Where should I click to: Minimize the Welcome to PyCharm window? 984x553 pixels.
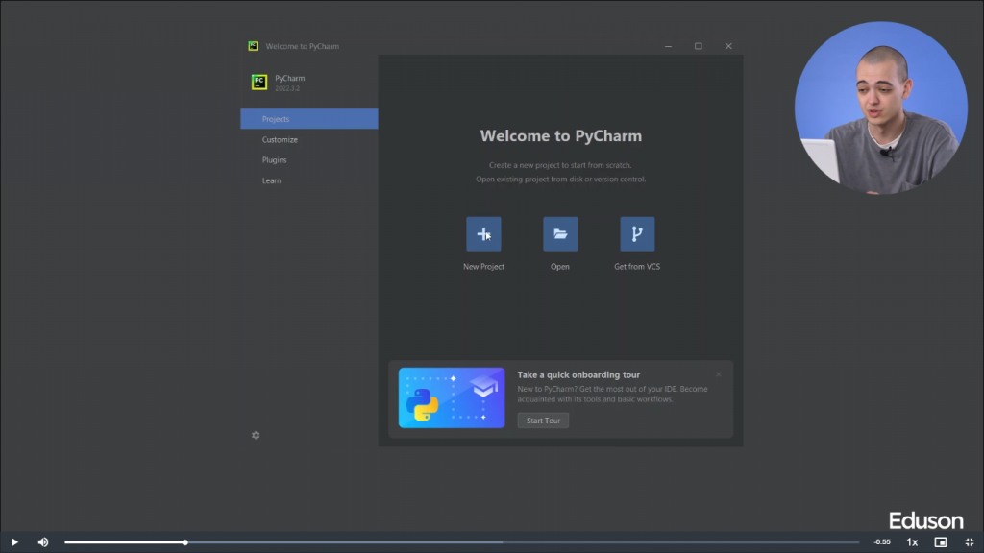pyautogui.click(x=669, y=46)
